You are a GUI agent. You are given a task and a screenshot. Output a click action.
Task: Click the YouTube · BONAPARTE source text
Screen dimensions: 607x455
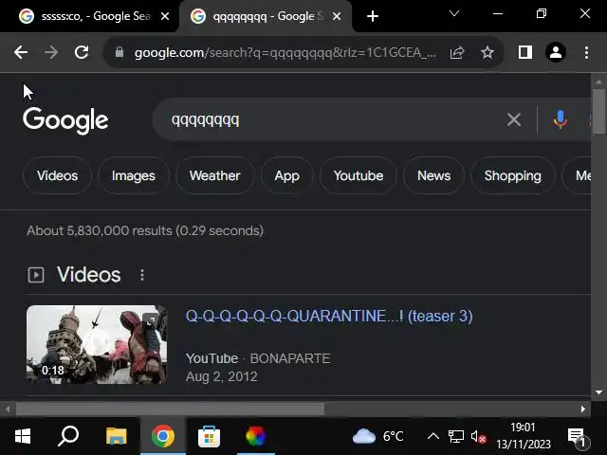(x=258, y=358)
